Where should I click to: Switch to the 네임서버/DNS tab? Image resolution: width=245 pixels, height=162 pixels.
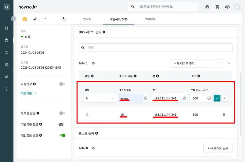point(119,19)
